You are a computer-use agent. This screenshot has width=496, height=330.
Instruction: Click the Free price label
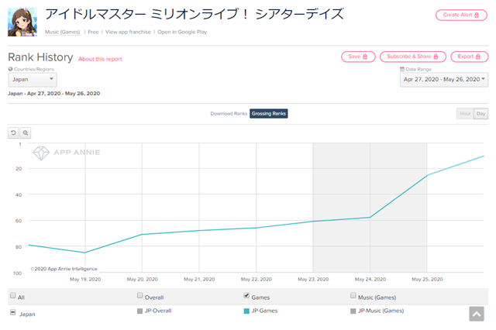click(x=93, y=32)
